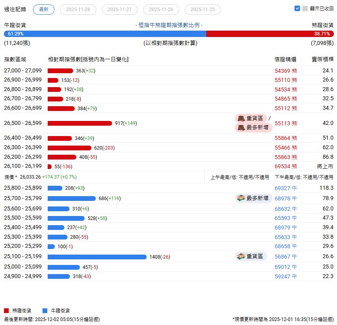
Task: Open warrant 68658 牛 link
Action: click(x=286, y=246)
